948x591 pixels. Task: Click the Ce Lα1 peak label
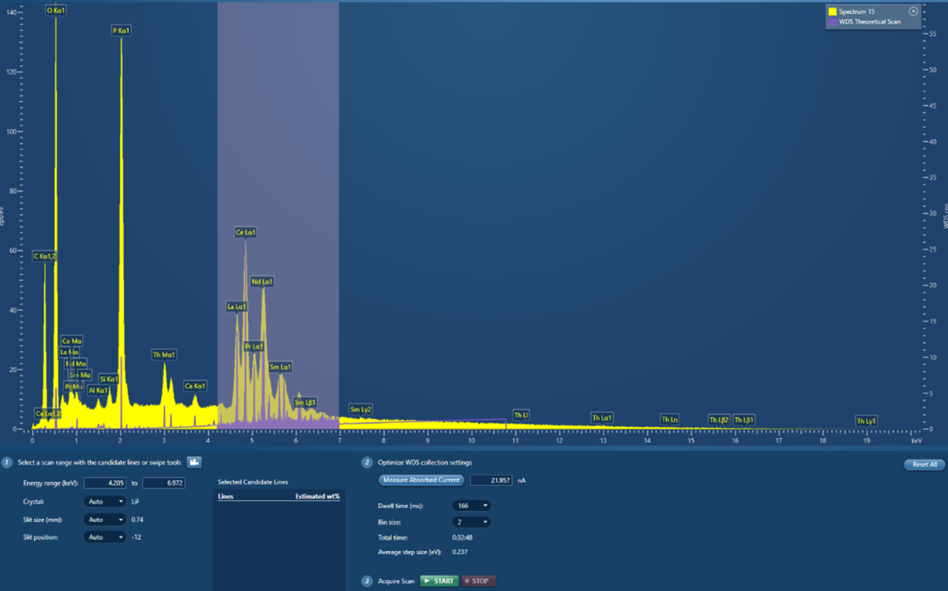[246, 233]
